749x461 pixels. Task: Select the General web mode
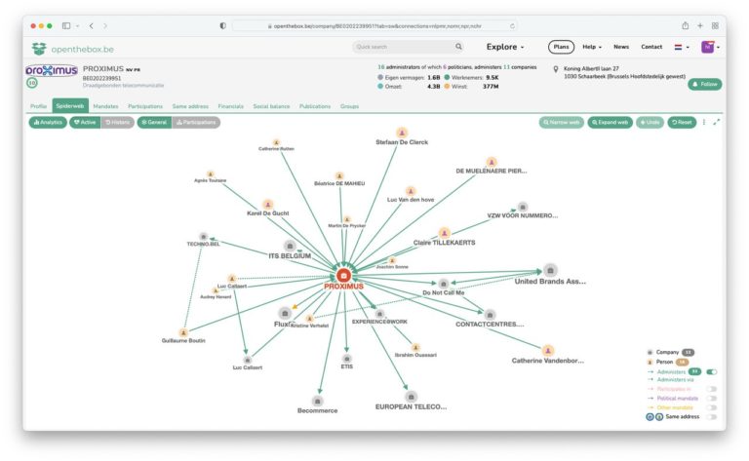pos(154,122)
